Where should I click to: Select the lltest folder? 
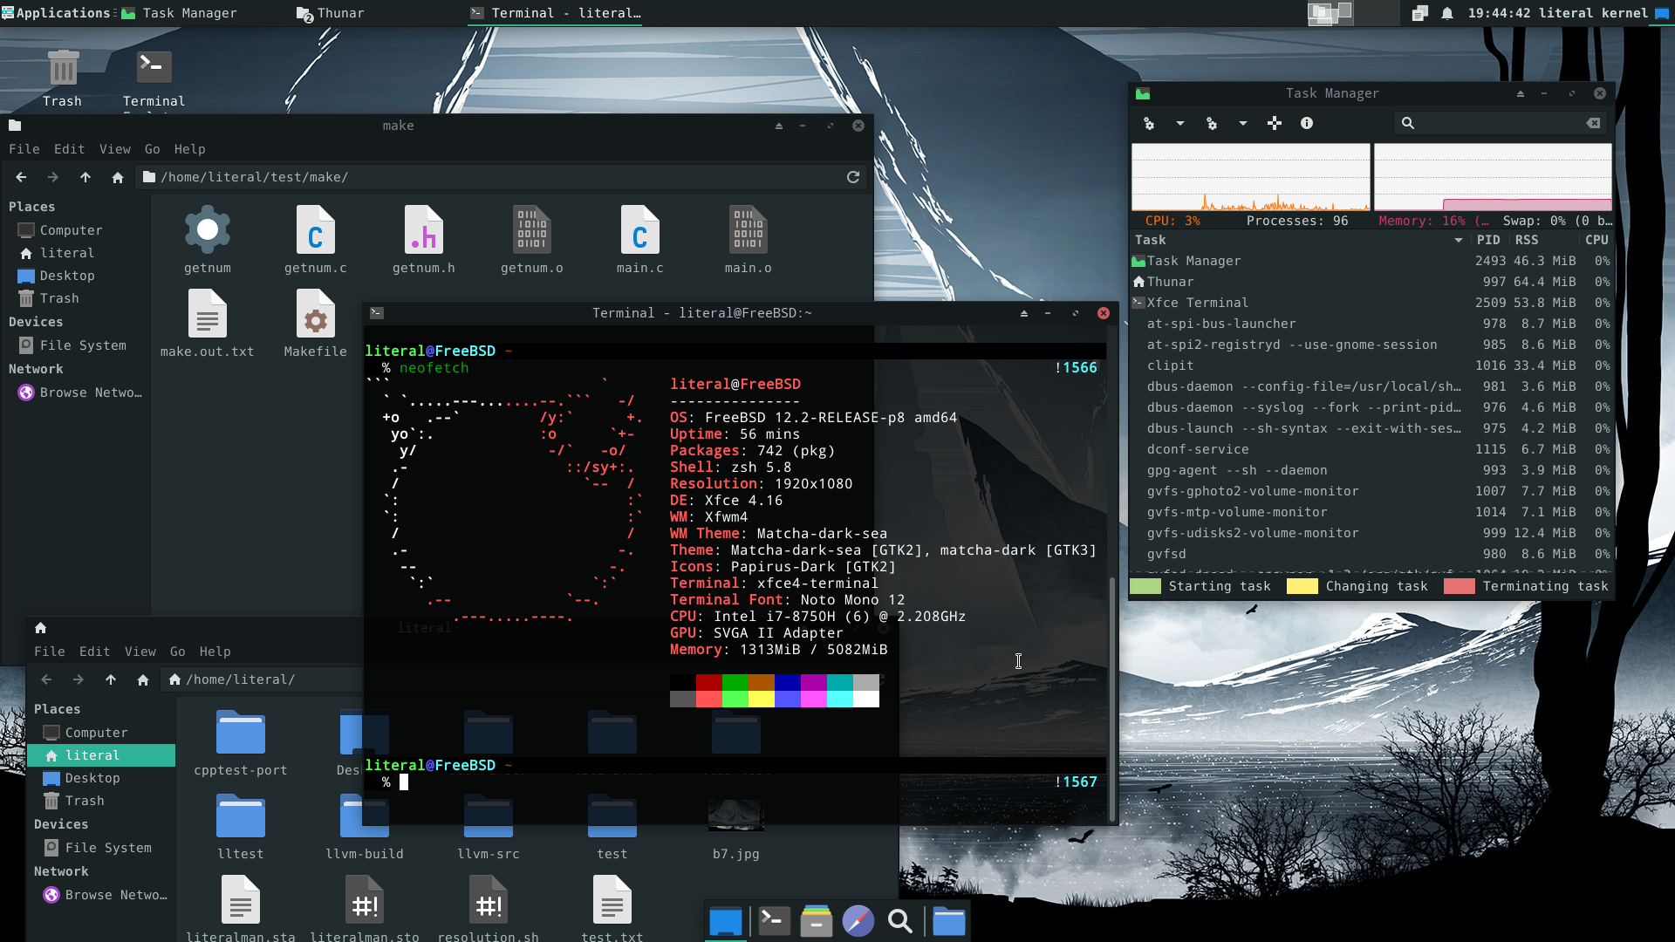pyautogui.click(x=241, y=826)
